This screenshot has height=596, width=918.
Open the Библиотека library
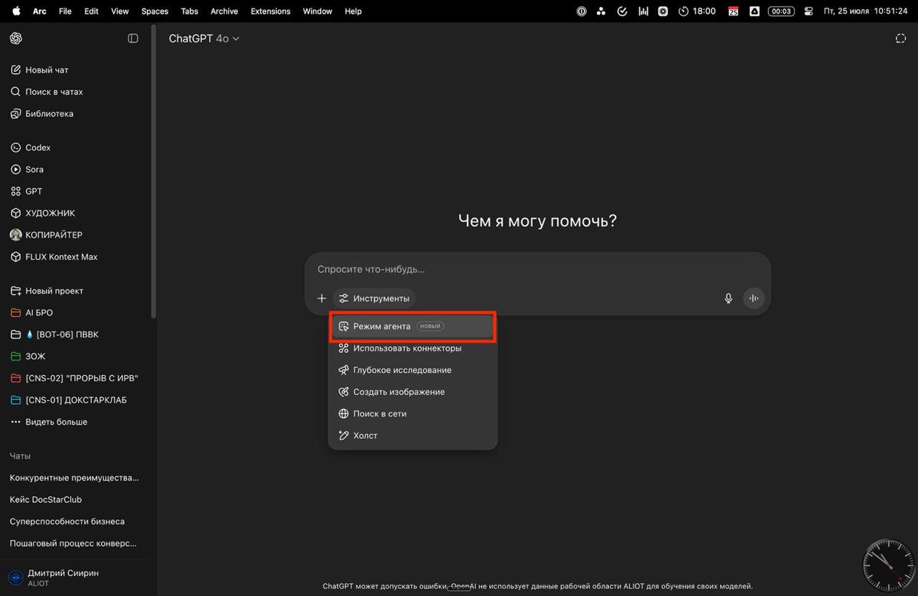(76, 114)
